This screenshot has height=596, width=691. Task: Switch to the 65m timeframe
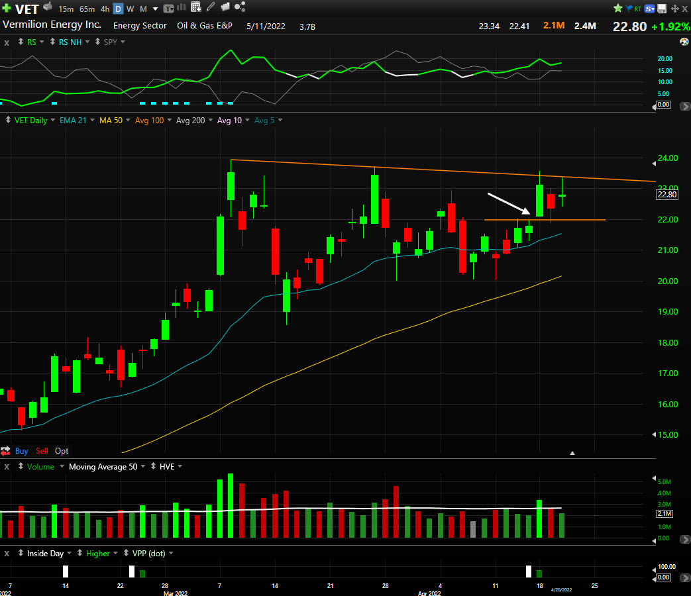(87, 9)
